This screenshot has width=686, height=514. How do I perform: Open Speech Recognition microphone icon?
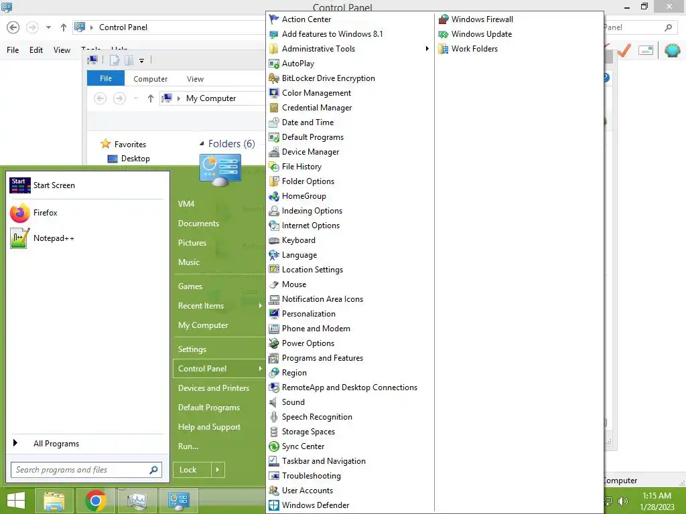click(x=274, y=416)
